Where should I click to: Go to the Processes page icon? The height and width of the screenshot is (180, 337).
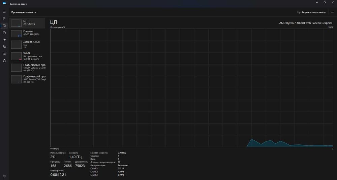coord(4,19)
